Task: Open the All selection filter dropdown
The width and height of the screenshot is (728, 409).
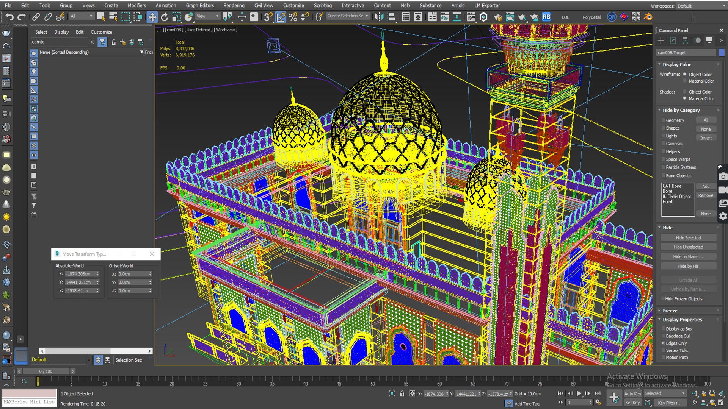Action: (82, 16)
